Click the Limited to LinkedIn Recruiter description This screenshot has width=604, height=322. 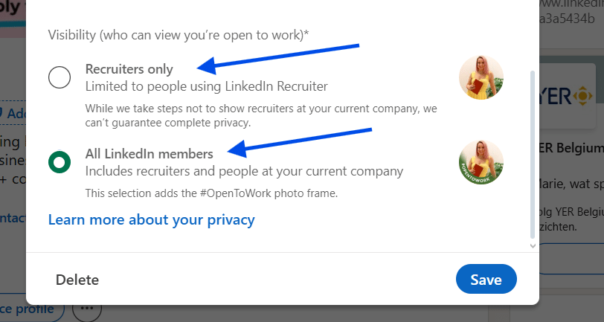click(207, 86)
